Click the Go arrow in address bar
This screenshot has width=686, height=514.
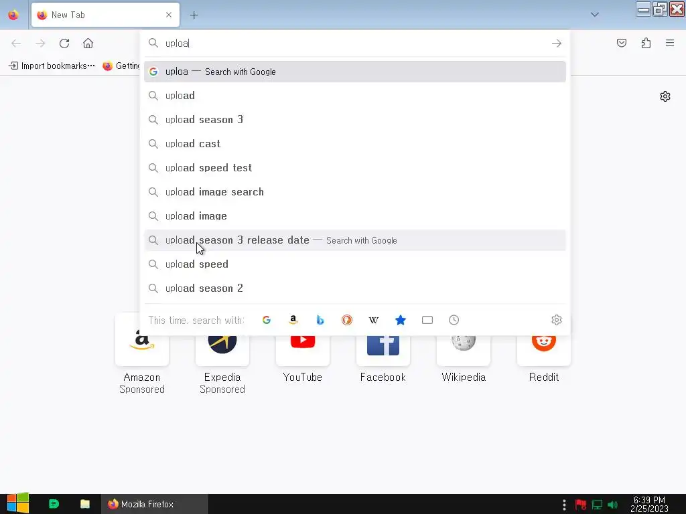click(557, 44)
